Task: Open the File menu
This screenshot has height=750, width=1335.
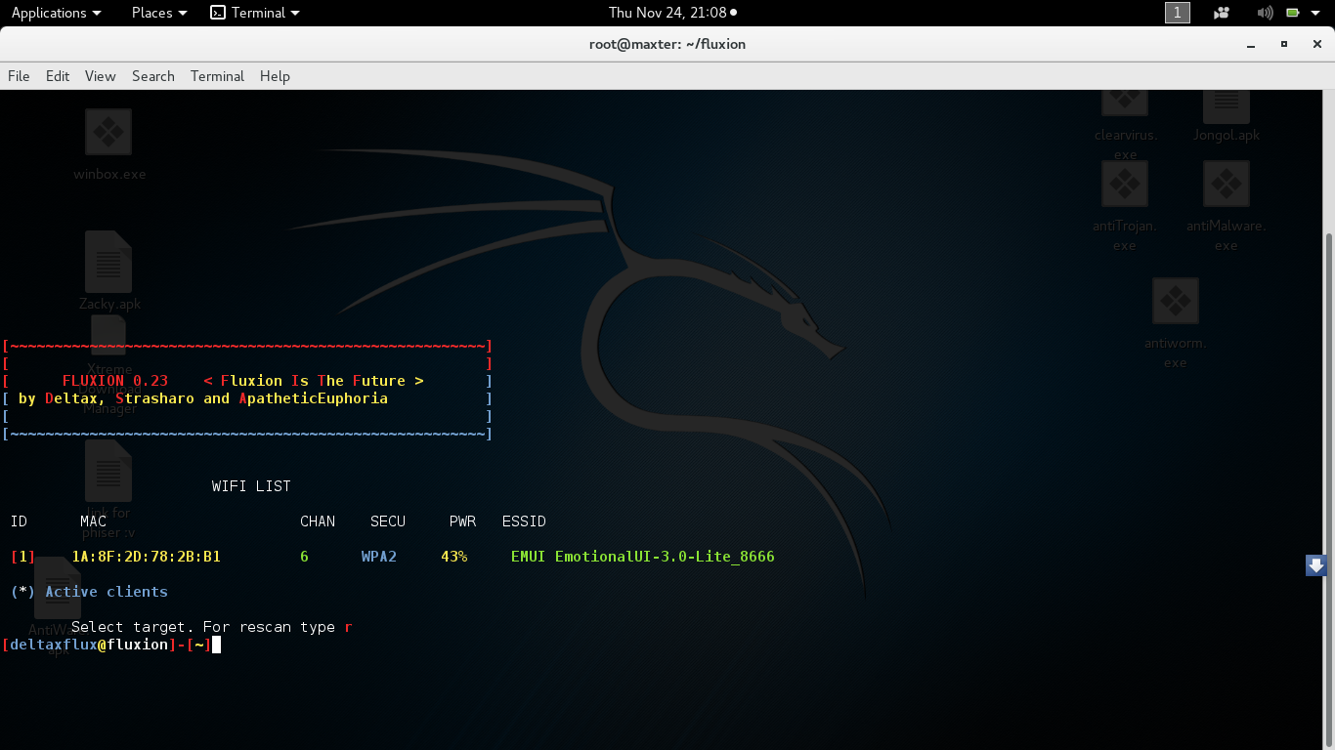Action: (x=19, y=76)
